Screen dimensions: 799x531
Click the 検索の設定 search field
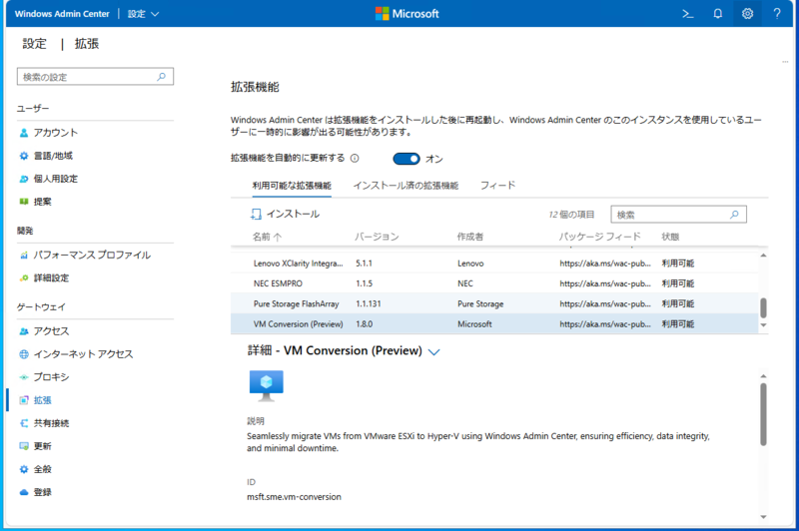tap(95, 77)
